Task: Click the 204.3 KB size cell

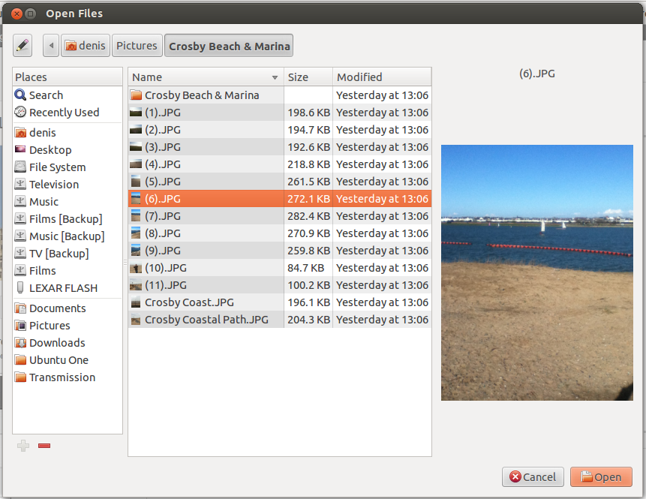Action: click(308, 320)
